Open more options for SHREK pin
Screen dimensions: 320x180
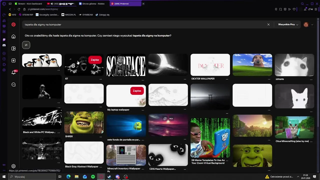pos(101,137)
